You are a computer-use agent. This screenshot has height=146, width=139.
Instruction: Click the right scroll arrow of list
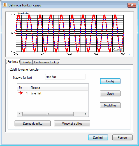(86, 114)
